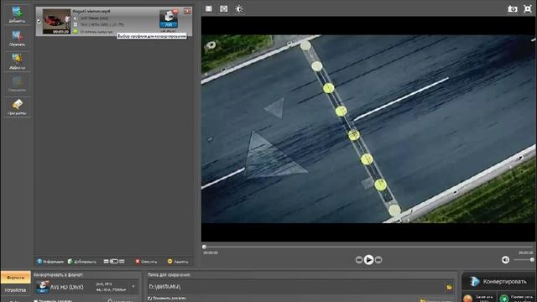Screen dimensions: 537x302
Task: Select the greyed-out Соединить sidebar tool
Action: tap(17, 84)
